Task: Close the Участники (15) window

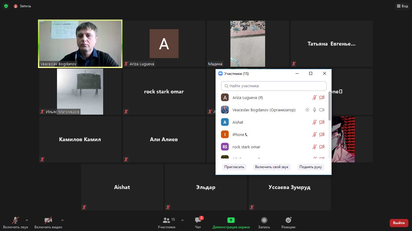Action: pyautogui.click(x=325, y=73)
